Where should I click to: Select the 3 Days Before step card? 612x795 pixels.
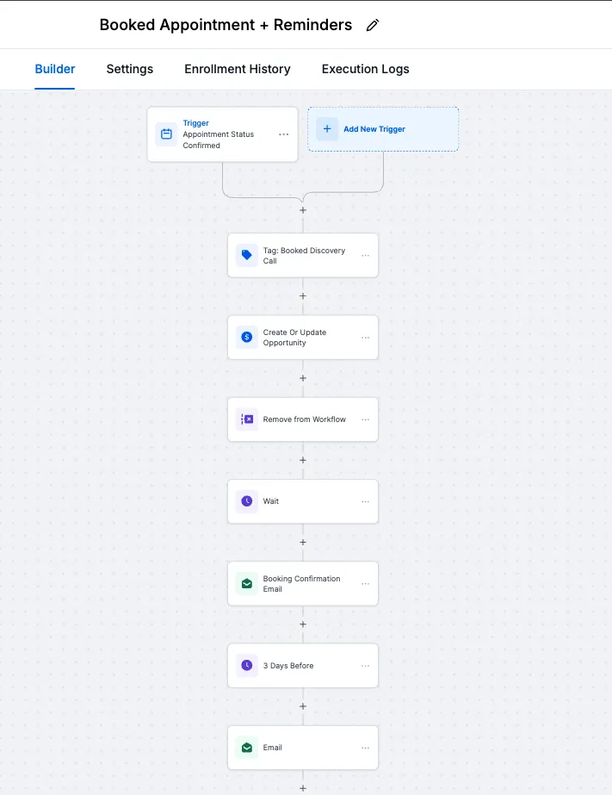coord(303,666)
